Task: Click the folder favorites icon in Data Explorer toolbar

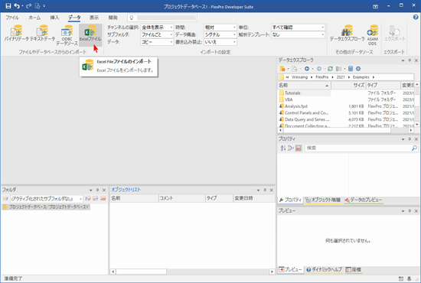Action: click(x=282, y=69)
